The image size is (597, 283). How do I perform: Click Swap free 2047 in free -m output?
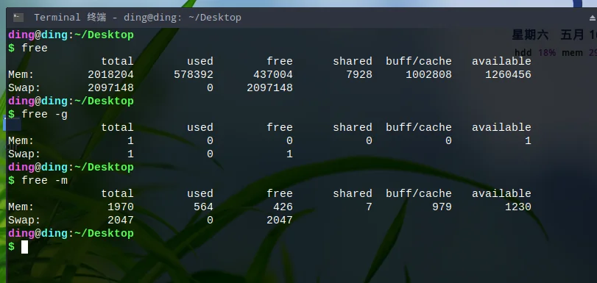[280, 221]
